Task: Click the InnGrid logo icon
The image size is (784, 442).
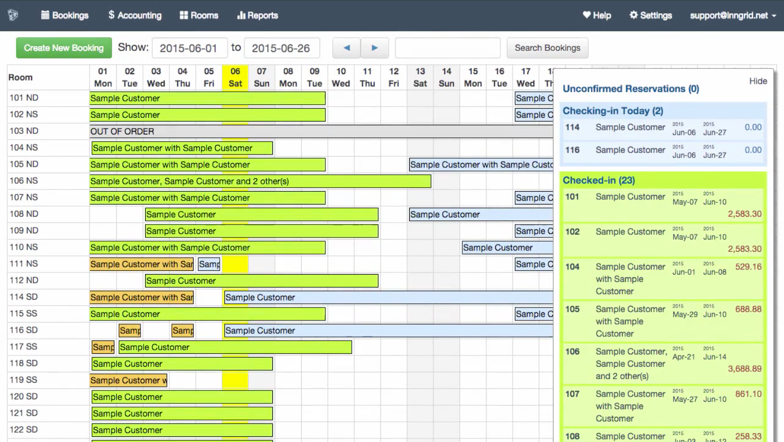Action: pyautogui.click(x=12, y=15)
